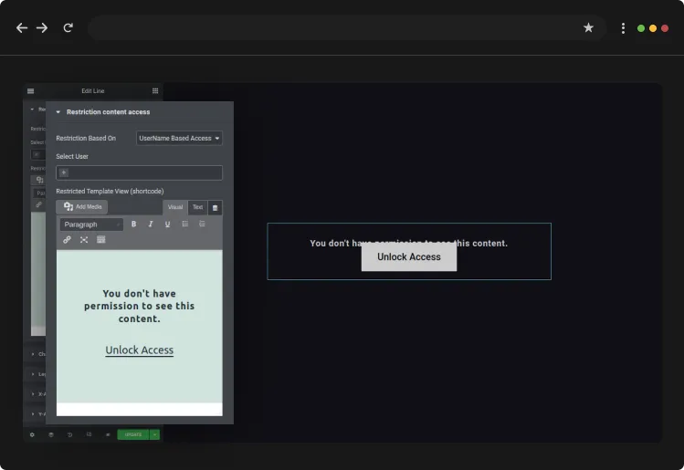The width and height of the screenshot is (684, 470).
Task: Open the settings gear icon
Action: point(32,434)
